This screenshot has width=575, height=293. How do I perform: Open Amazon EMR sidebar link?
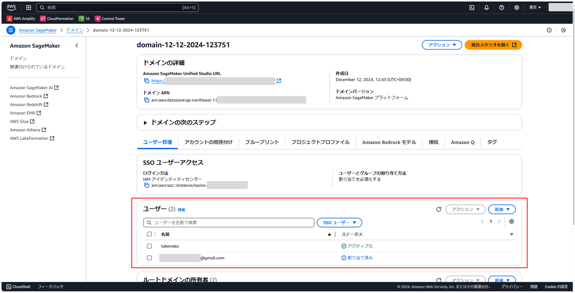pyautogui.click(x=26, y=113)
